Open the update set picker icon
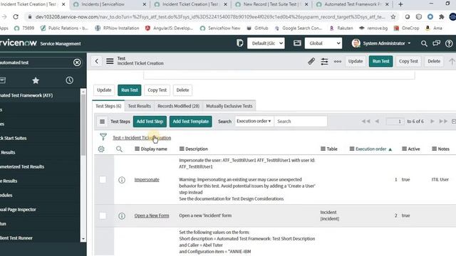The image size is (456, 256). coord(239,43)
